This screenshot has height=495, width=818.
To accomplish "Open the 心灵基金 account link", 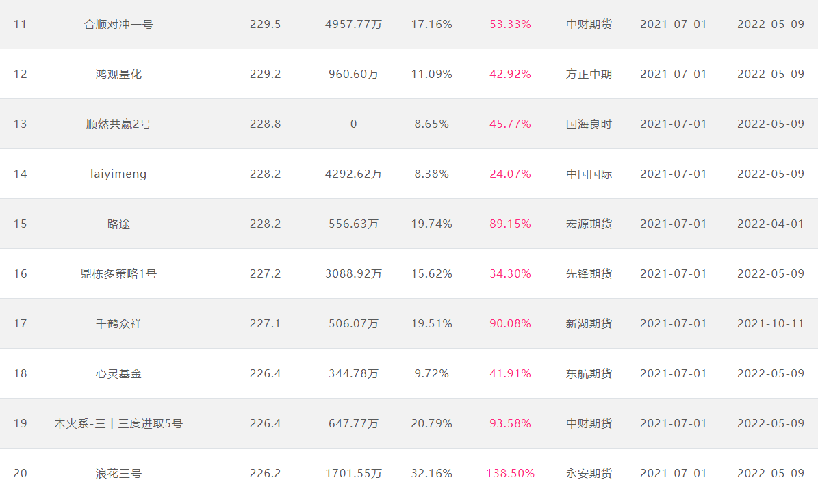I will click(x=118, y=374).
